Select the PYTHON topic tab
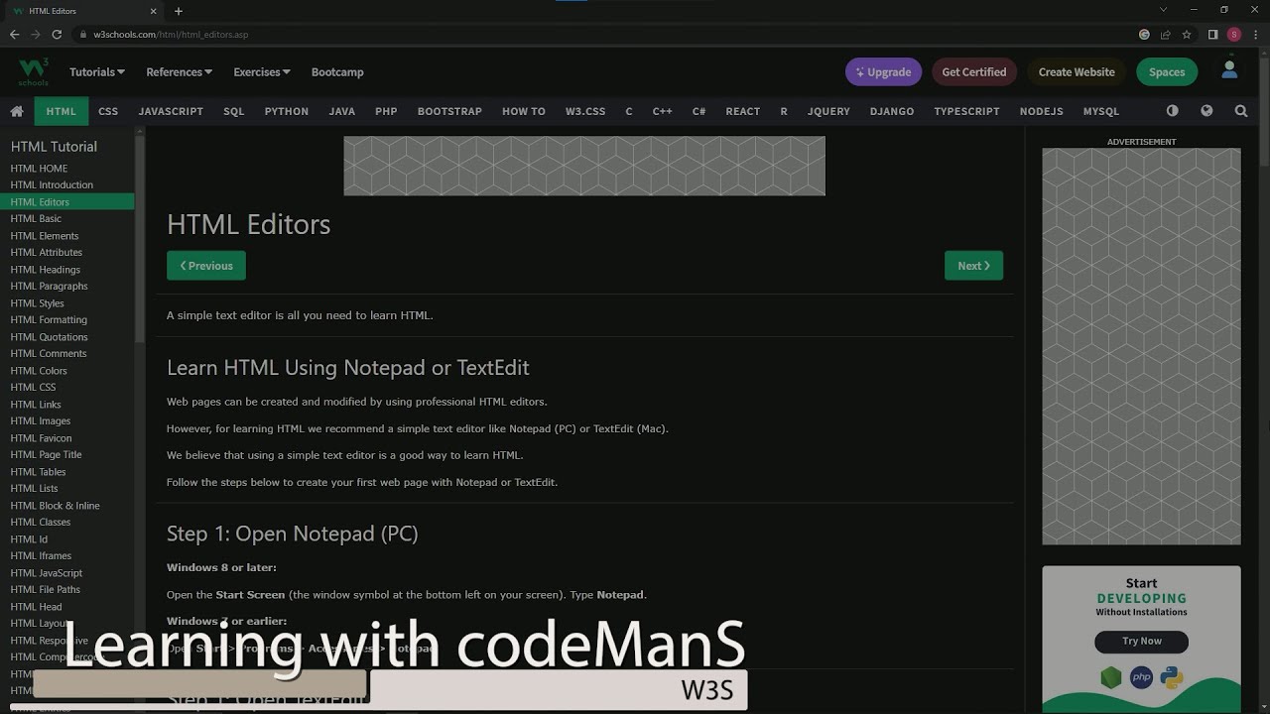Screen dimensions: 1270x714 287,111
